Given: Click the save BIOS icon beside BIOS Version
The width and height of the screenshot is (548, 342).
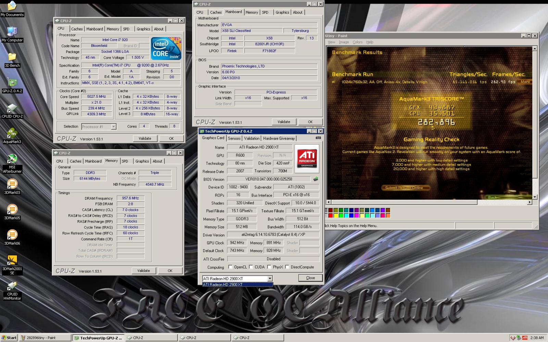Looking at the screenshot, I should pyautogui.click(x=316, y=179).
